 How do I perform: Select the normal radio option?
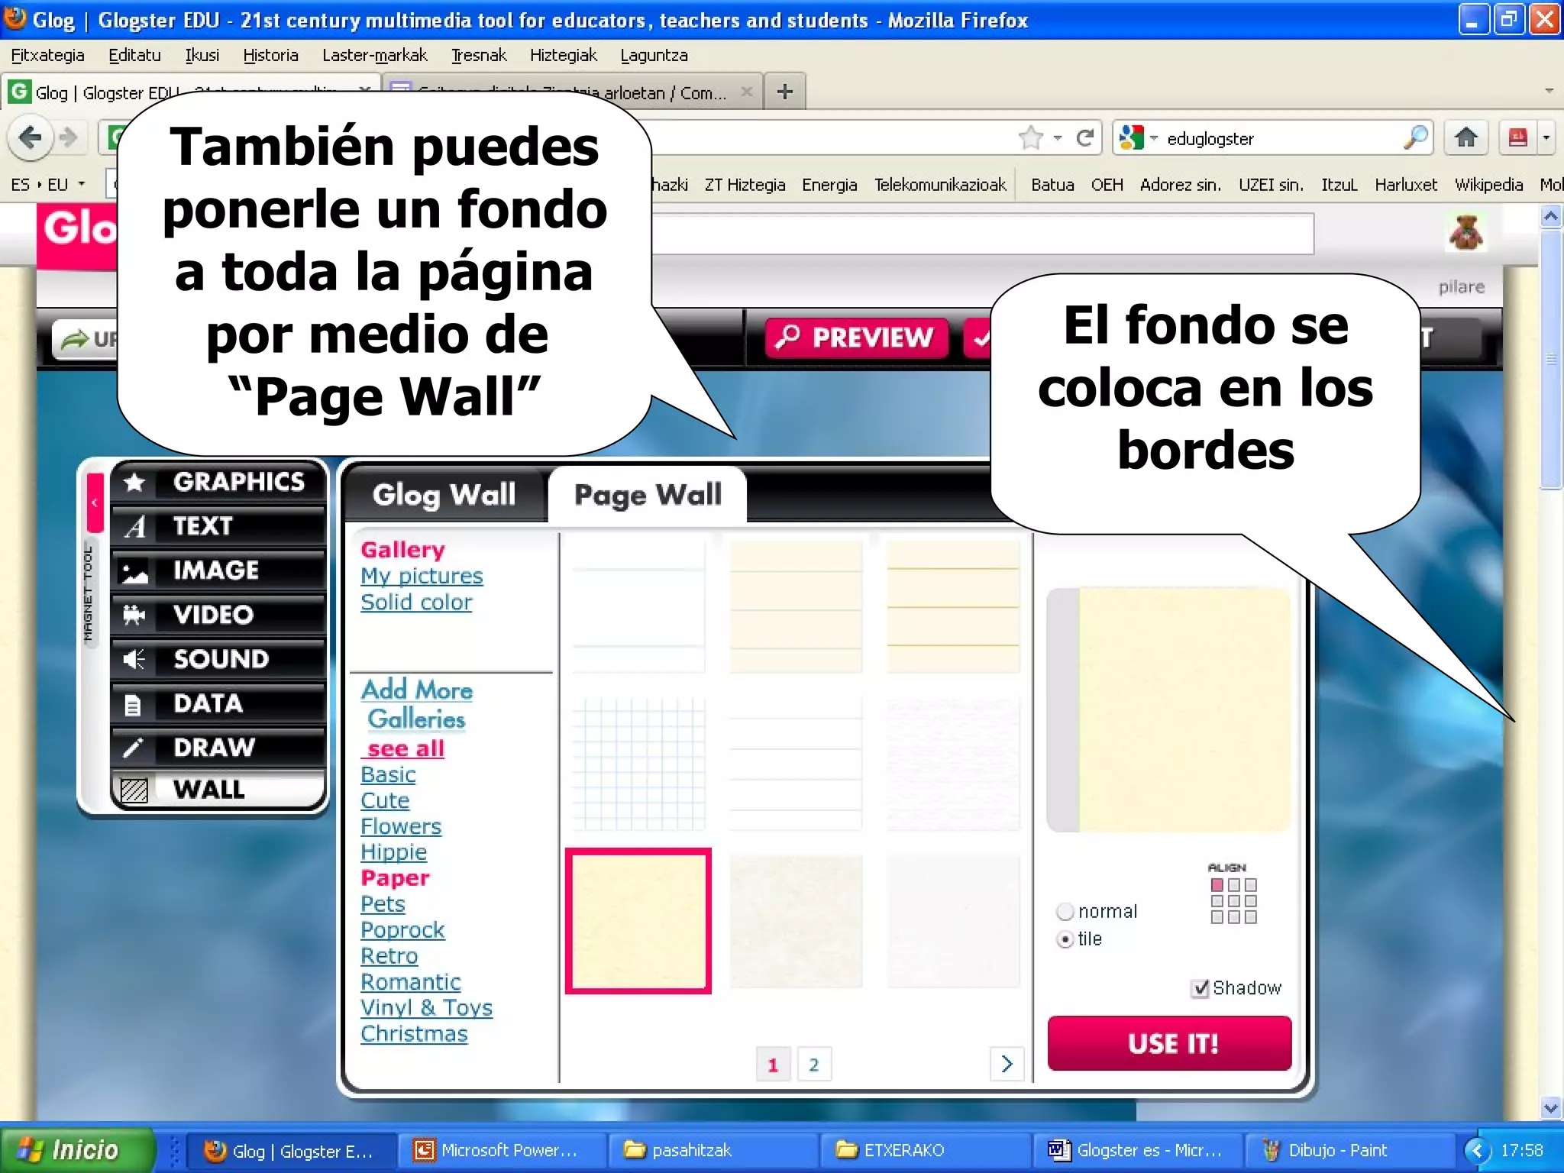coord(1065,912)
